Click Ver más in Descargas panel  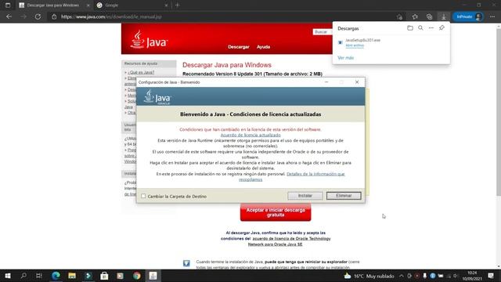coord(346,58)
